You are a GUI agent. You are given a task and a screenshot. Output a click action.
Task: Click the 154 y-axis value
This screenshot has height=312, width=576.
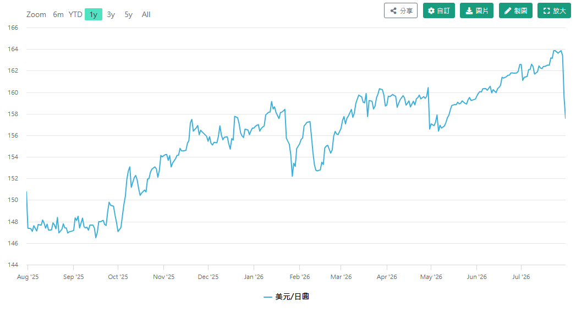tap(13, 157)
